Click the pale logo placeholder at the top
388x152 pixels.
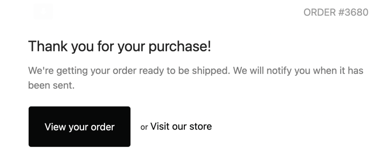(43, 11)
